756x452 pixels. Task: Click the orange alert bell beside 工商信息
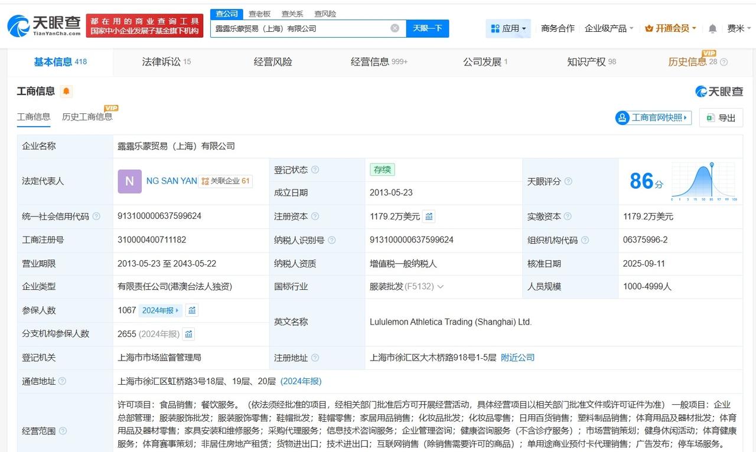[x=66, y=91]
